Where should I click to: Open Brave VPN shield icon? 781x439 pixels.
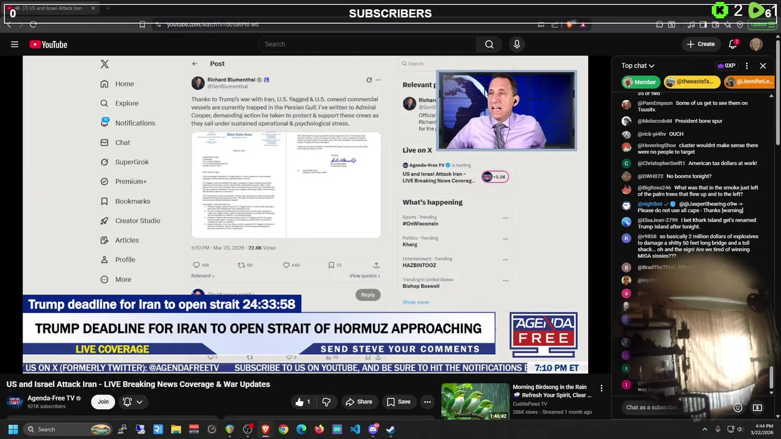click(740, 24)
